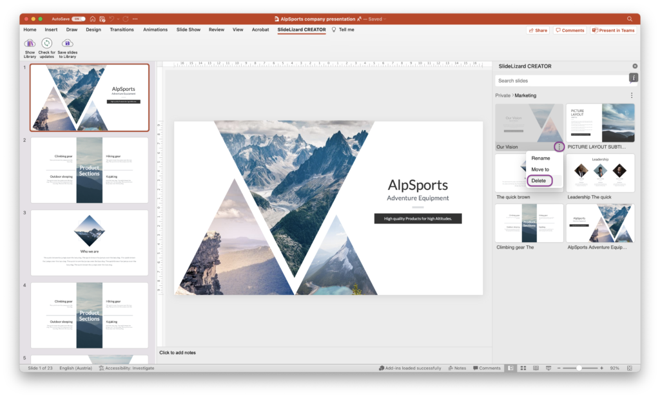Viewport: 660px width, 398px height.
Task: Click Save slides to Library icon
Action: click(x=67, y=43)
